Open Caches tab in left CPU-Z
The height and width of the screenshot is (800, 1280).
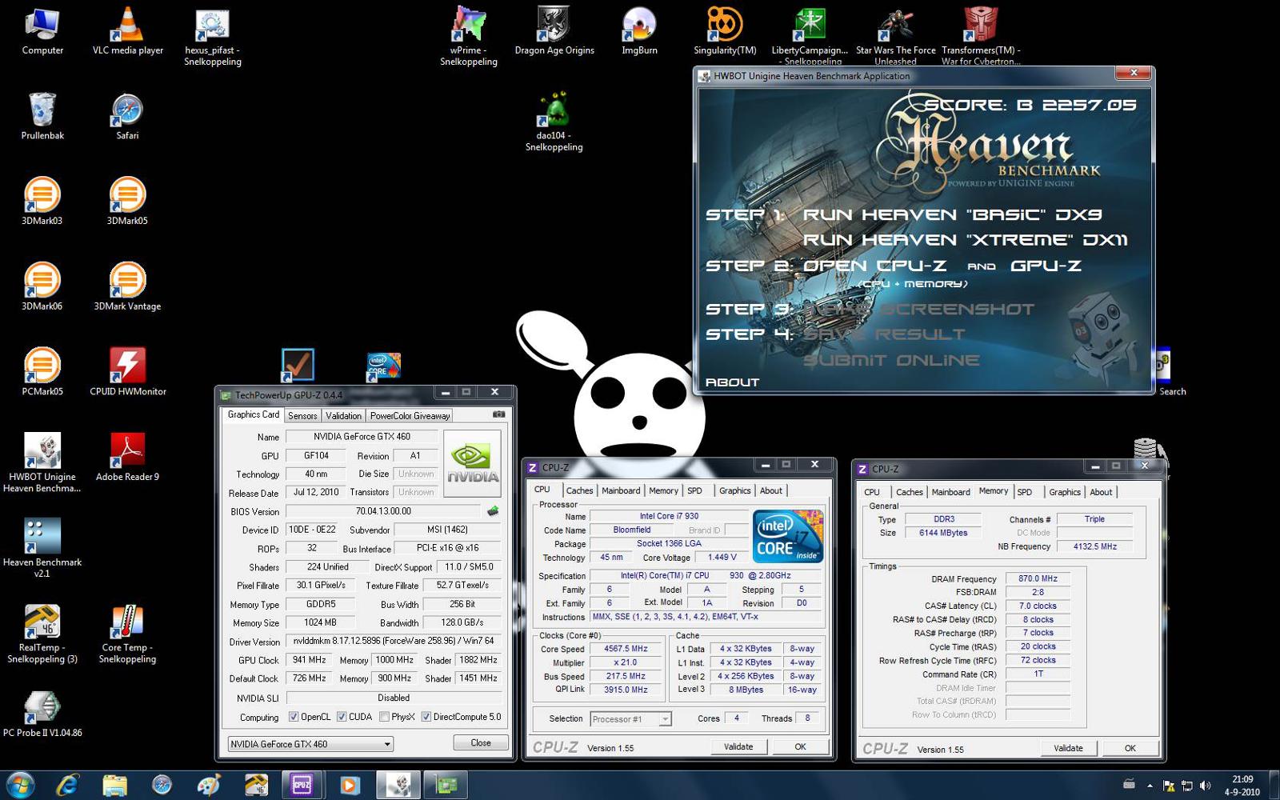pos(579,490)
